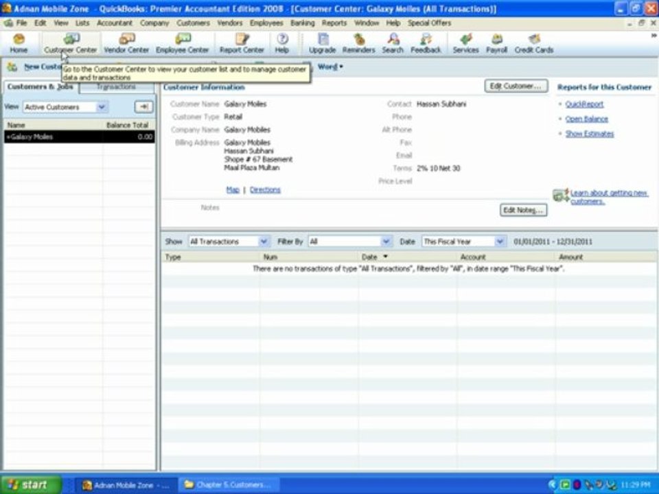Open the Employees menu
The height and width of the screenshot is (494, 659).
266,23
